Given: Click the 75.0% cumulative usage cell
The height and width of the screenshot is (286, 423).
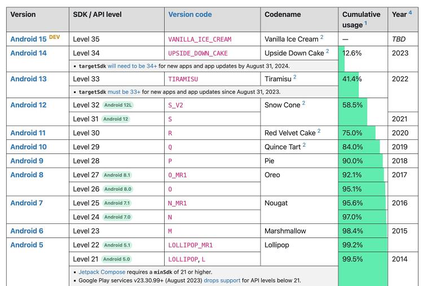Looking at the screenshot, I should click(363, 133).
